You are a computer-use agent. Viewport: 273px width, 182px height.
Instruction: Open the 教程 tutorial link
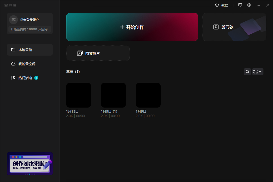(222, 5)
